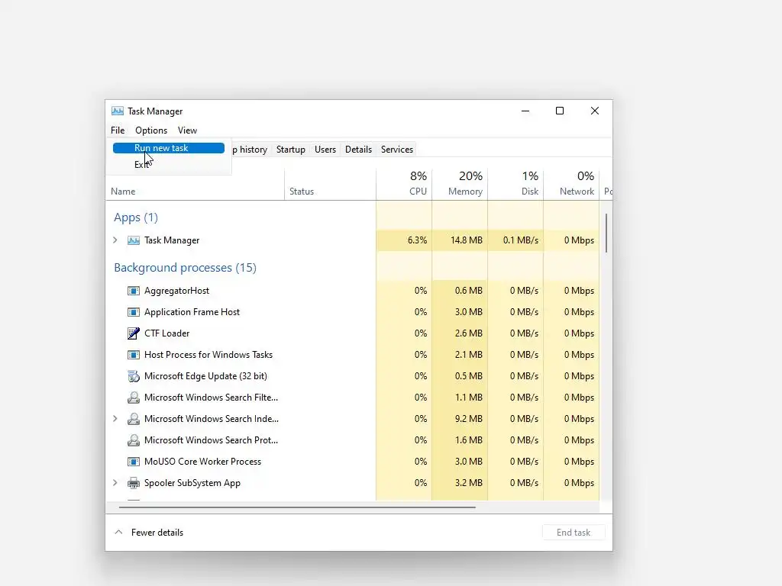Click the Search Indexer process icon
Viewport: 782px width, 586px height.
point(133,419)
